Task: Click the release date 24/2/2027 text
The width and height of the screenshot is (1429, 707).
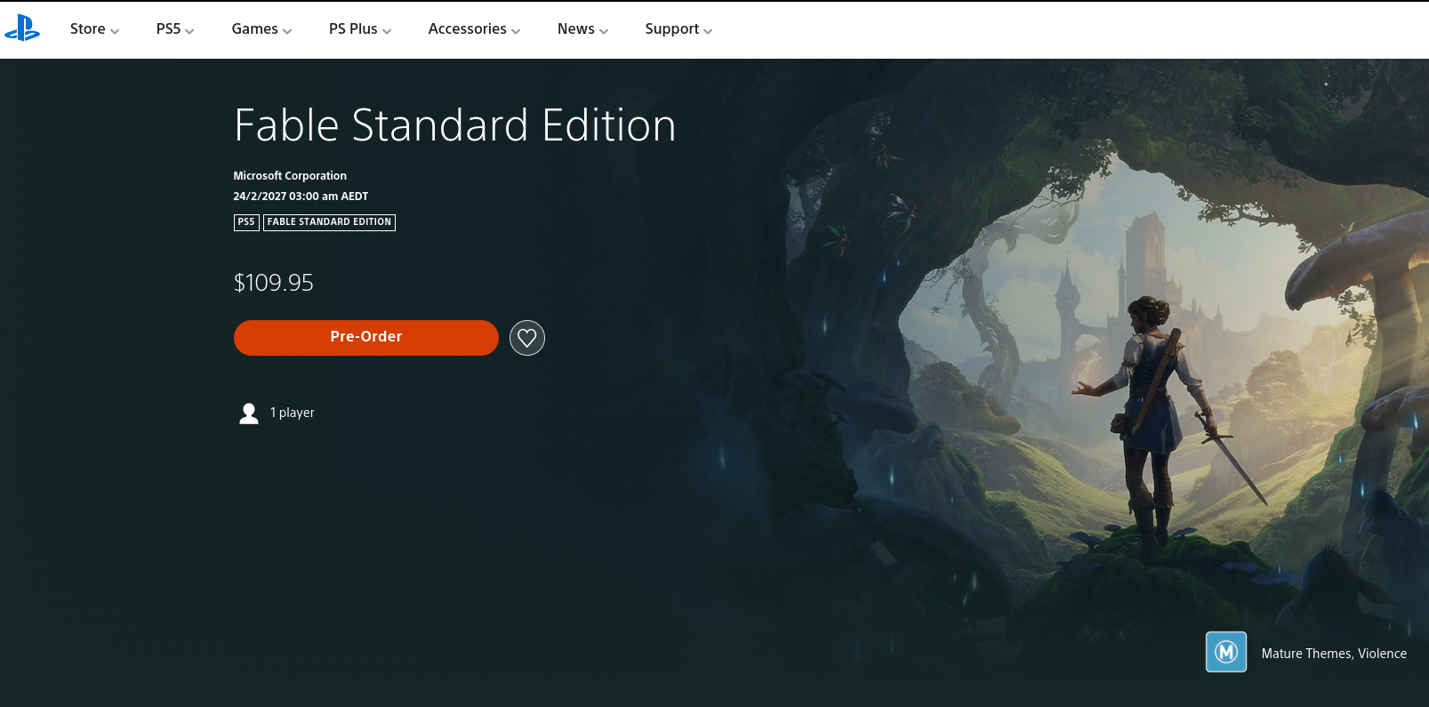Action: [301, 197]
